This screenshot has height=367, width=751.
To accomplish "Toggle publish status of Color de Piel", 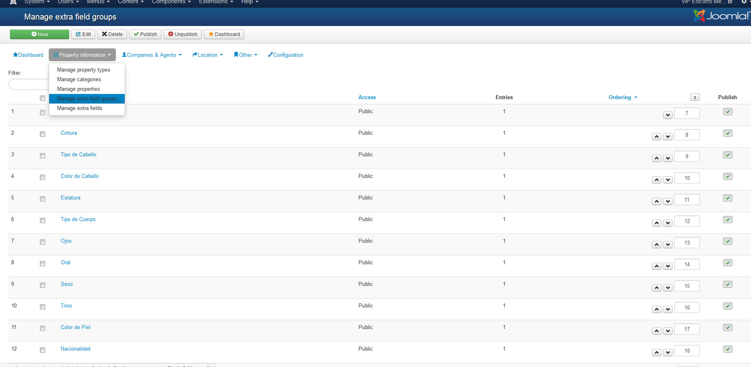I will click(x=728, y=327).
